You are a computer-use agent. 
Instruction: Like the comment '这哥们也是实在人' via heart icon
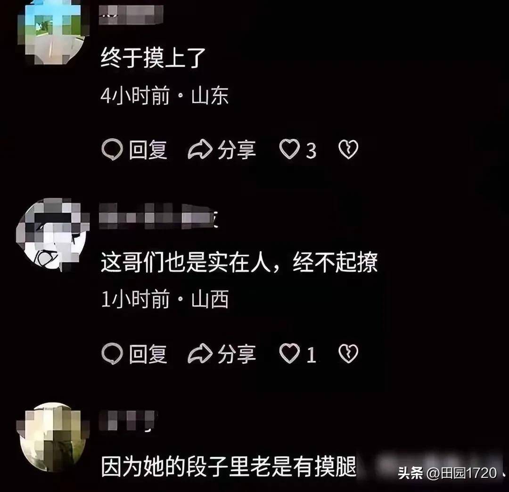(289, 353)
